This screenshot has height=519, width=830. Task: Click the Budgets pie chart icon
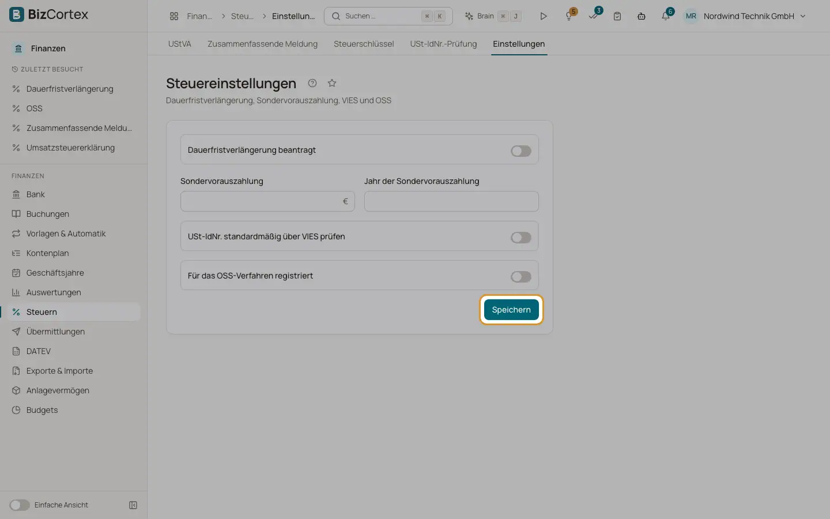(16, 410)
